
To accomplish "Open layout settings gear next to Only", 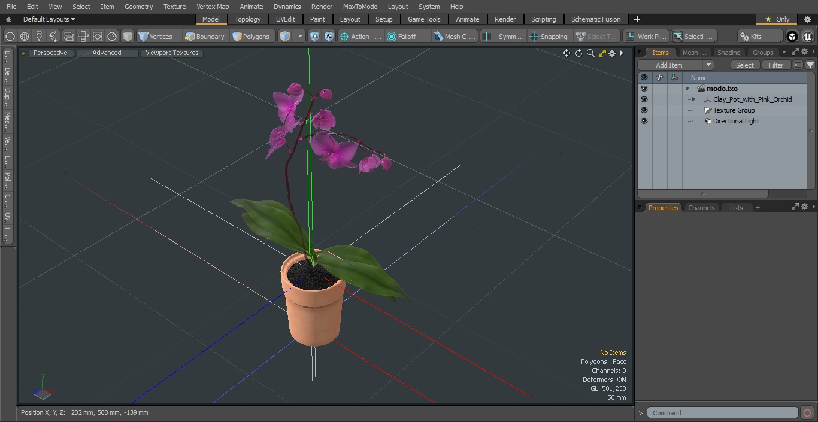I will click(807, 19).
